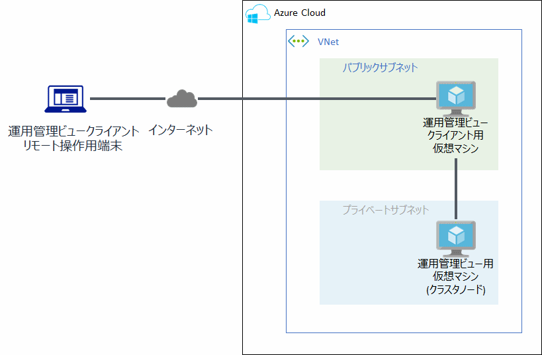This screenshot has height=355, width=542.
Task: Select the virtual machine icon in private subnet
Action: (x=456, y=238)
